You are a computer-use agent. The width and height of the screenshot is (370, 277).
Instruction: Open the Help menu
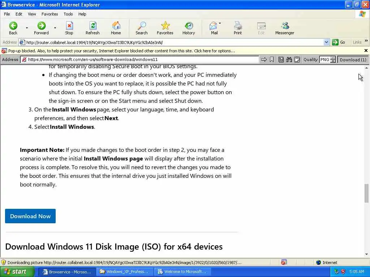[x=82, y=14]
